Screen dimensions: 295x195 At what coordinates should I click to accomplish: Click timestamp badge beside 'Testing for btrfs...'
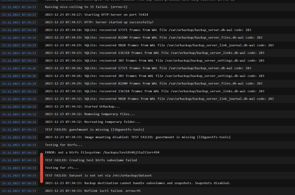click(19, 145)
